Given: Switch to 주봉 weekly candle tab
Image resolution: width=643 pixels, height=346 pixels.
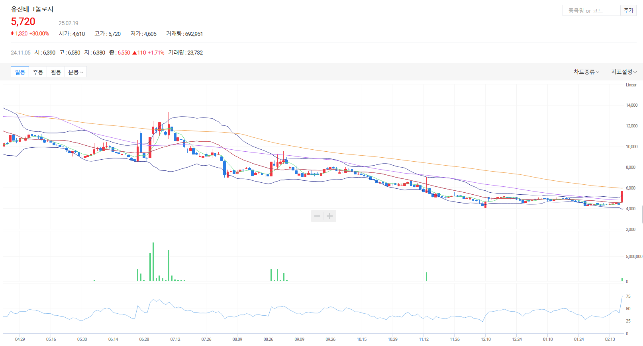Looking at the screenshot, I should [x=38, y=72].
